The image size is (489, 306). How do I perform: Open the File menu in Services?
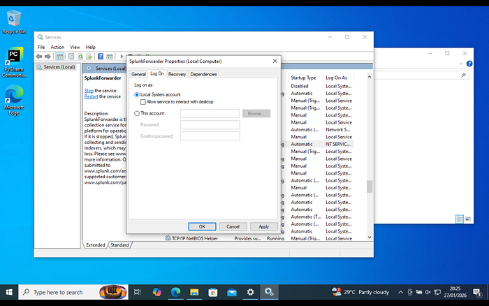coord(41,47)
